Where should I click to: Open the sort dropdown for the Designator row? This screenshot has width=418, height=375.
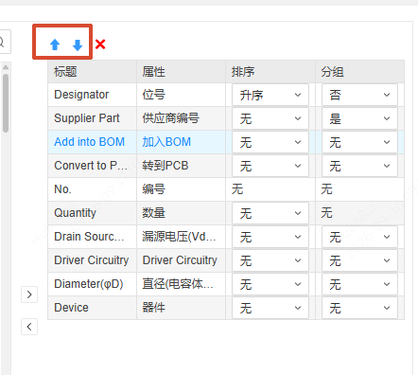coord(270,95)
